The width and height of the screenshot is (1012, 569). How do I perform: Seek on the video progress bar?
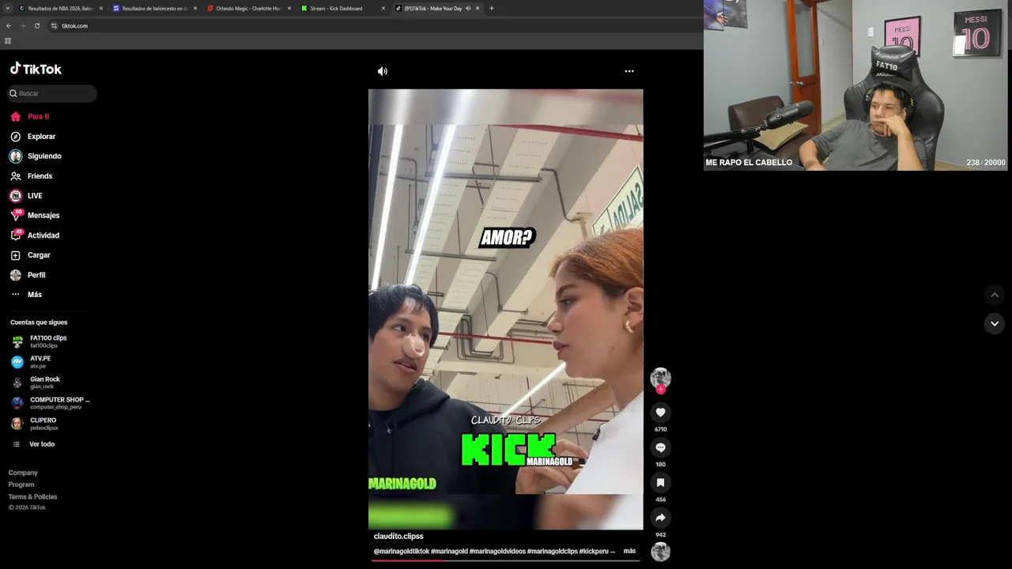pos(506,560)
